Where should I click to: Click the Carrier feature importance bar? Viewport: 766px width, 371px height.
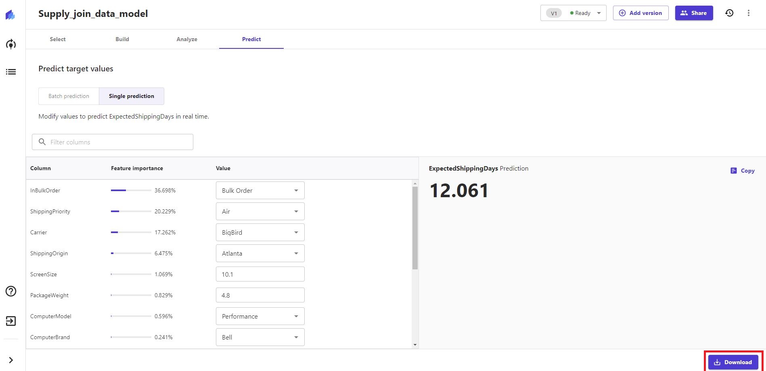point(131,232)
